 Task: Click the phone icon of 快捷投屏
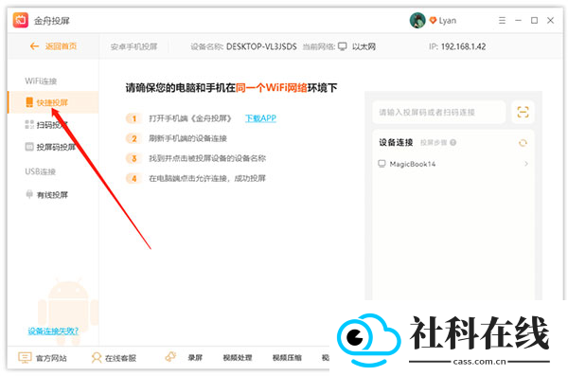[x=29, y=102]
